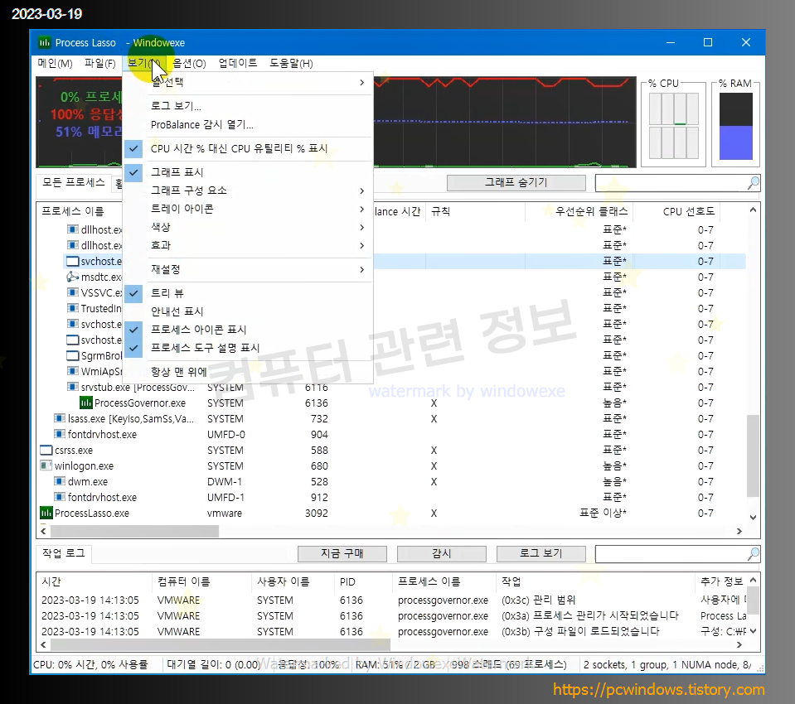Open the 도움말(H) menu
Viewport: 795px width, 704px height.
291,63
